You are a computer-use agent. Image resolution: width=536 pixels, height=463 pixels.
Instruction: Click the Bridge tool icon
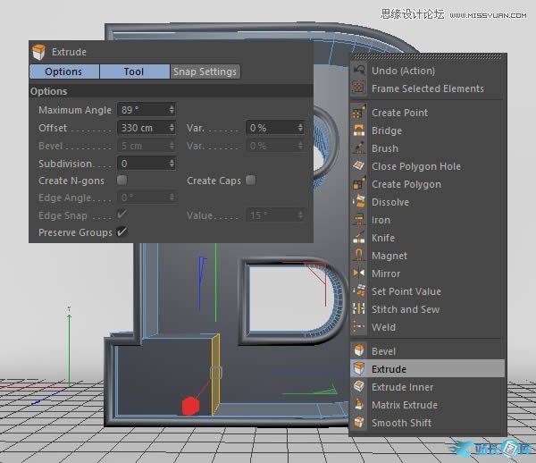click(359, 130)
